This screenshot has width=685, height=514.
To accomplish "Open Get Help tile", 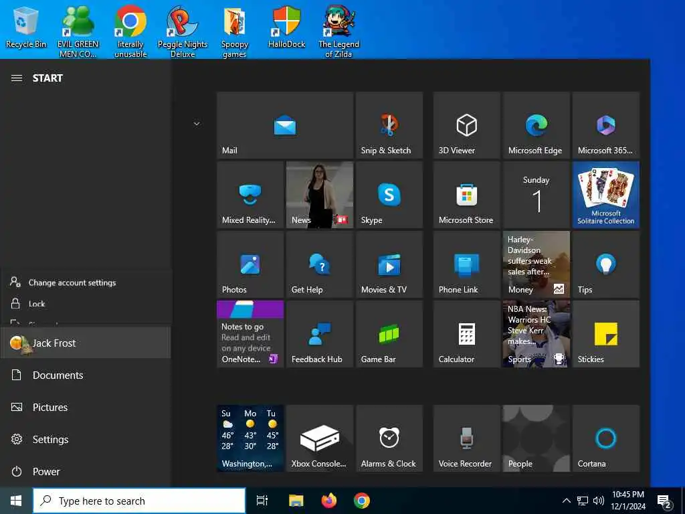I will [320, 264].
